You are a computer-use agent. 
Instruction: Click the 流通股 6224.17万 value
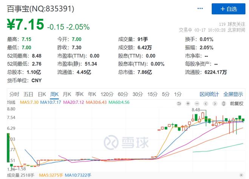(206, 73)
